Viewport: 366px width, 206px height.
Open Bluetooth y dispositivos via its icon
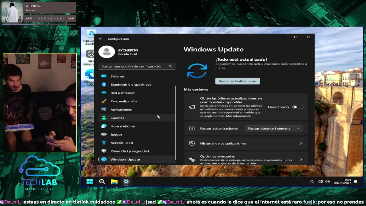104,84
